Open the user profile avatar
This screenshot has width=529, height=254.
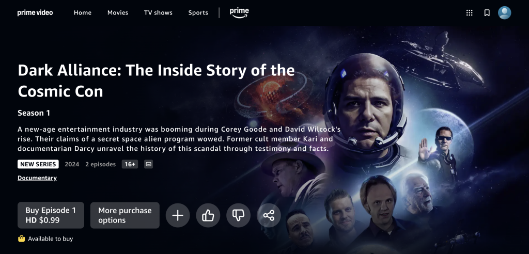pyautogui.click(x=504, y=13)
